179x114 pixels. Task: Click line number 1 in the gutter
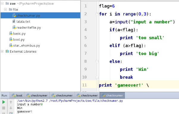click(86, 6)
